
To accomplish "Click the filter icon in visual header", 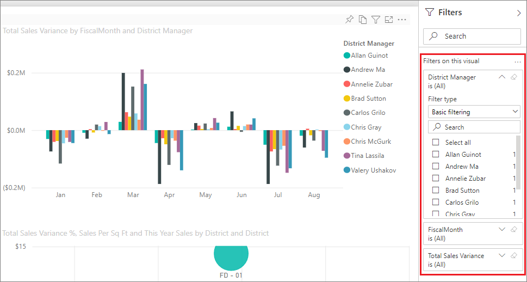I will (x=376, y=20).
